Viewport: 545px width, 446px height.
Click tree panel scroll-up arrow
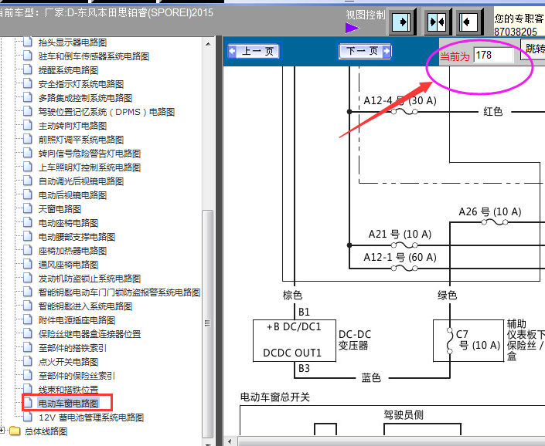pyautogui.click(x=208, y=44)
